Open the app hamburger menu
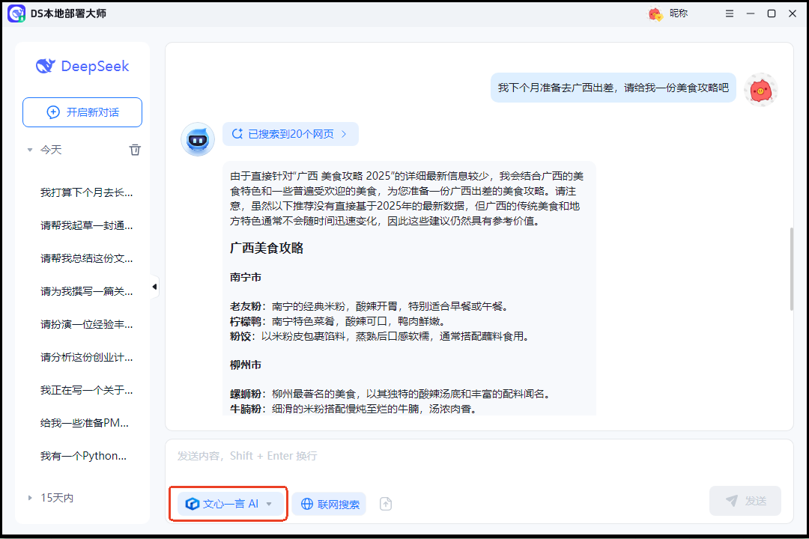 (729, 13)
